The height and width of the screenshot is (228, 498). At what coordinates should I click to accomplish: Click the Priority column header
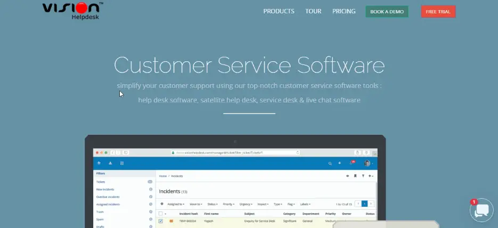(x=331, y=214)
